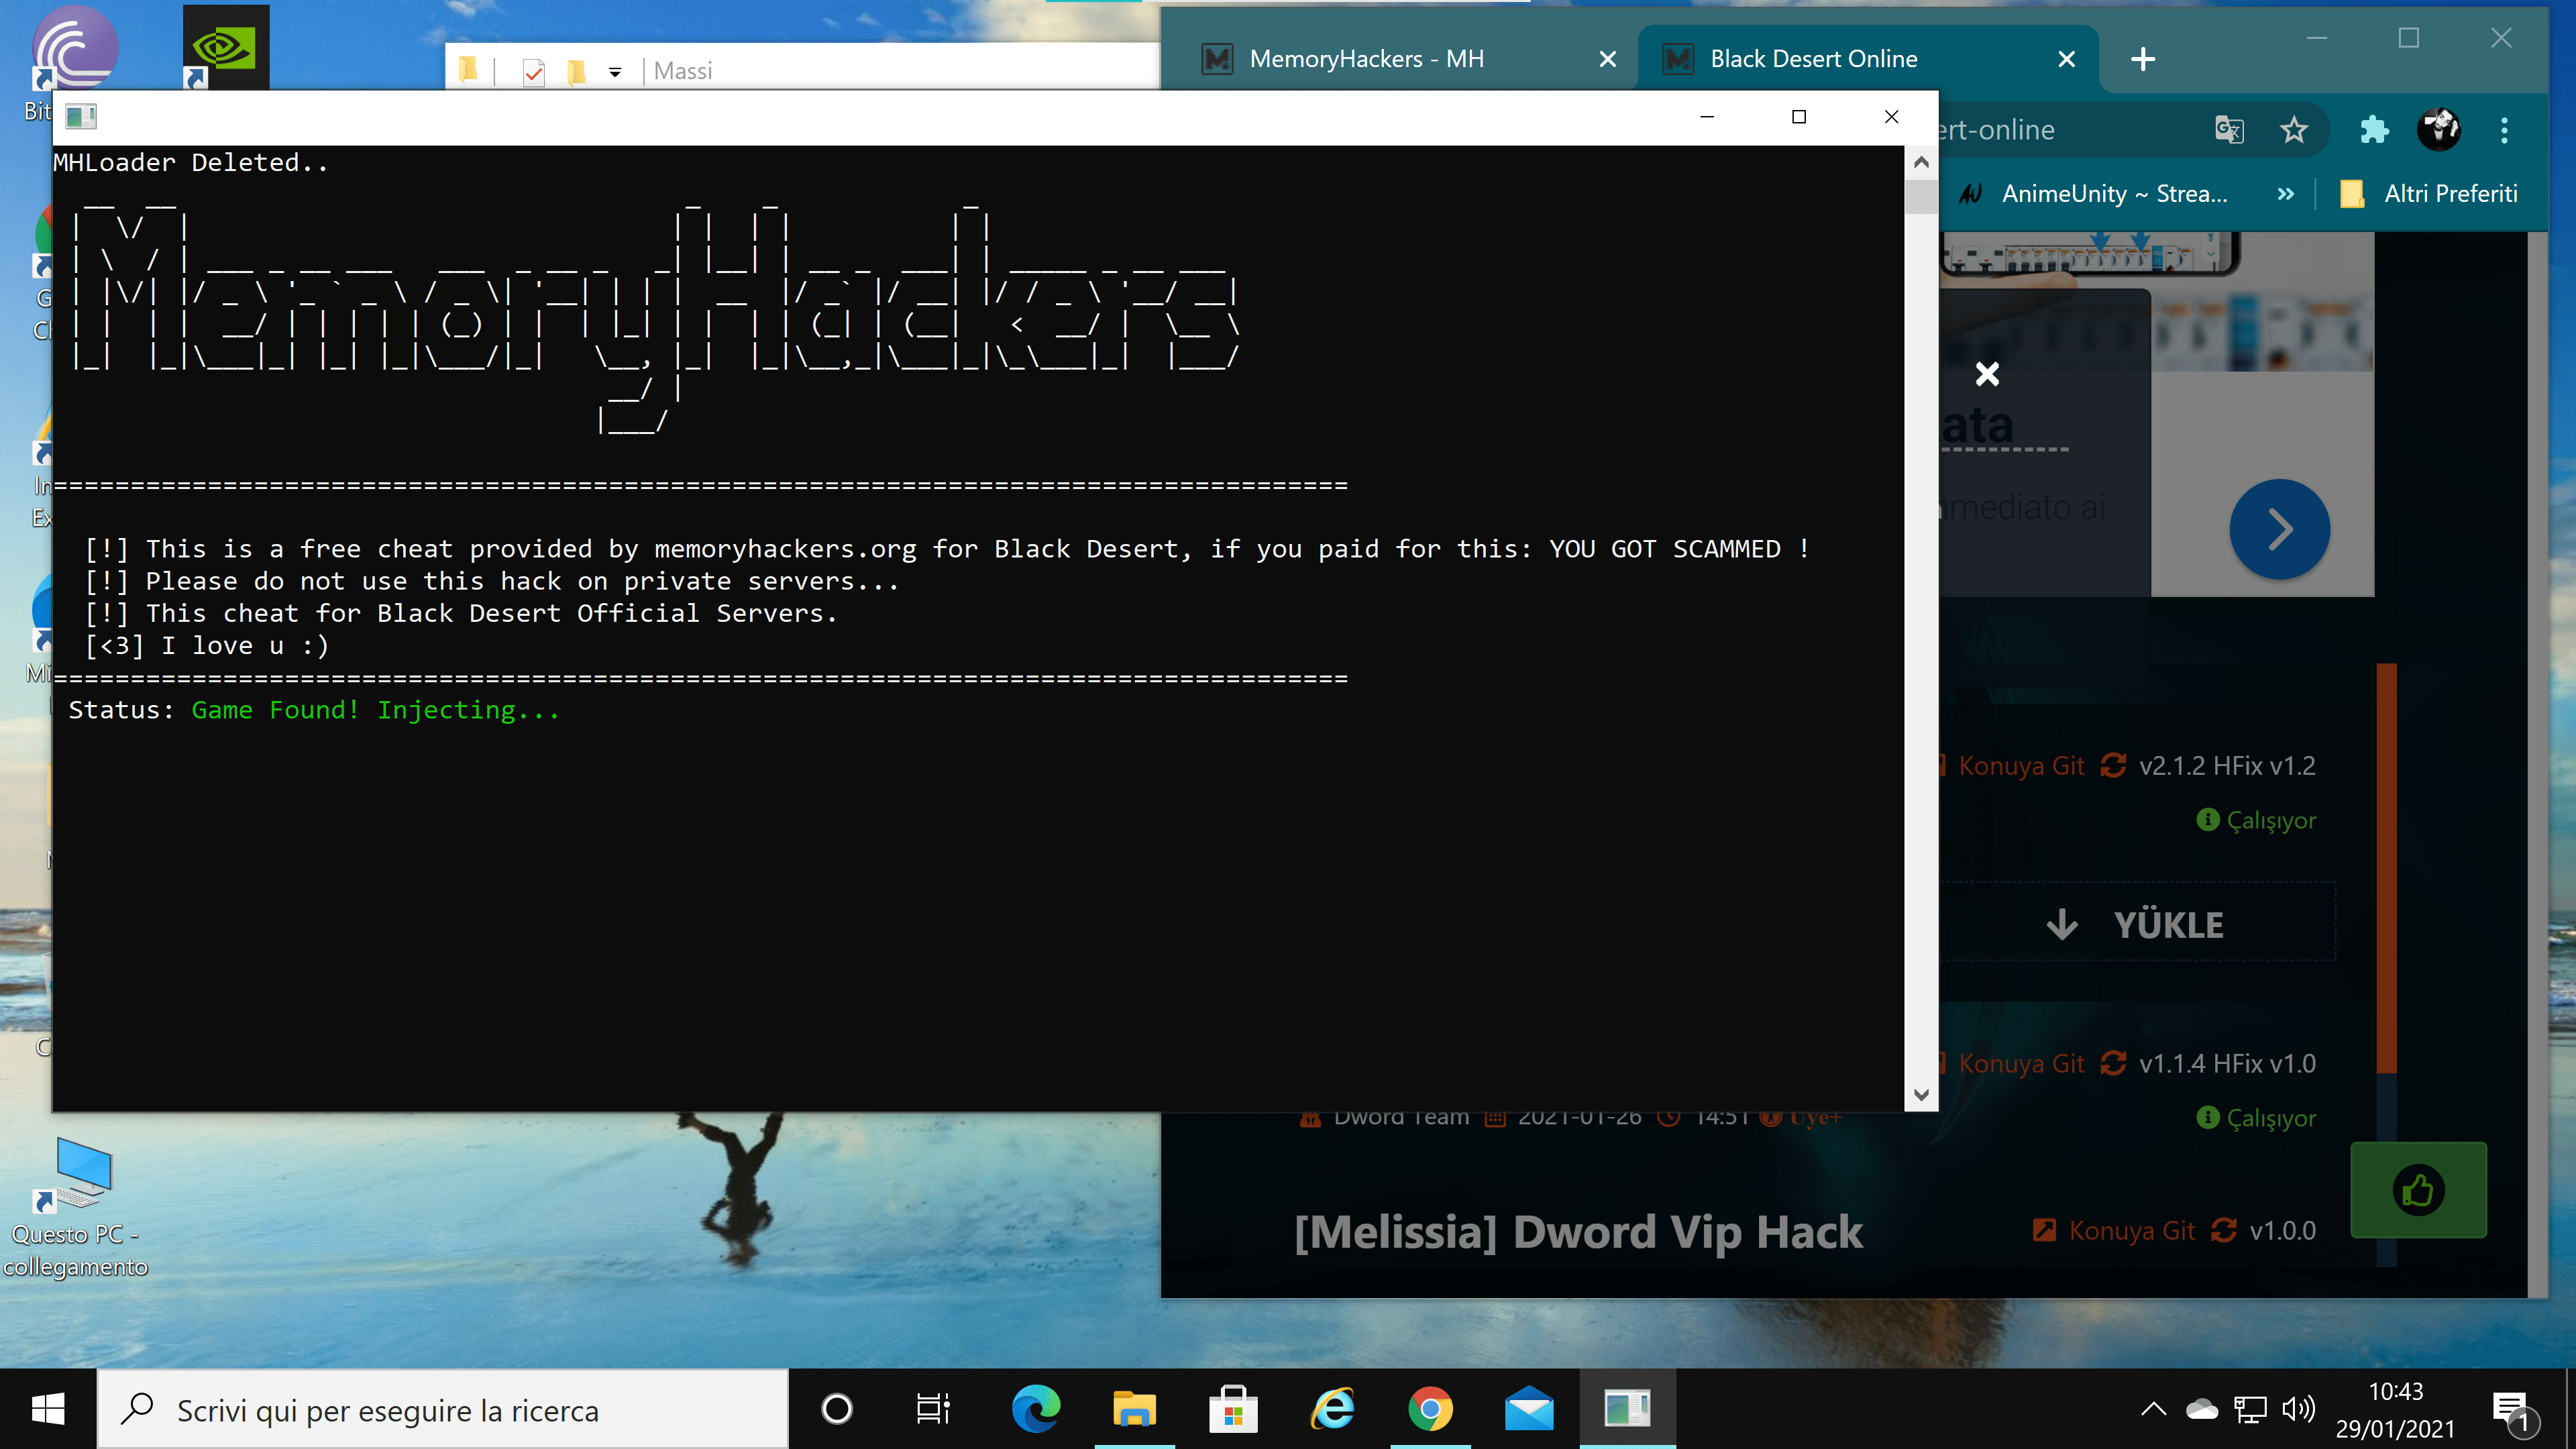Open Cortana from the taskbar circle icon
Image resolution: width=2576 pixels, height=1449 pixels.
pyautogui.click(x=836, y=1409)
